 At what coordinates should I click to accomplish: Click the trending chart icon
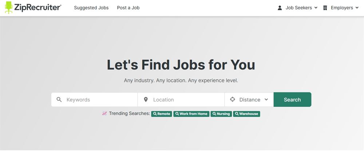(104, 113)
